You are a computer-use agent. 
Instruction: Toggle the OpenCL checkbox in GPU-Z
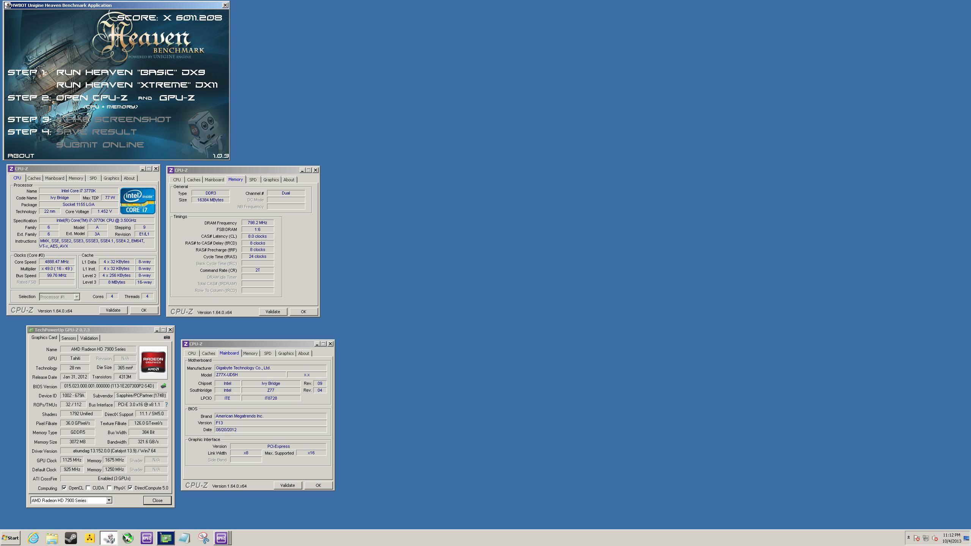coord(64,488)
